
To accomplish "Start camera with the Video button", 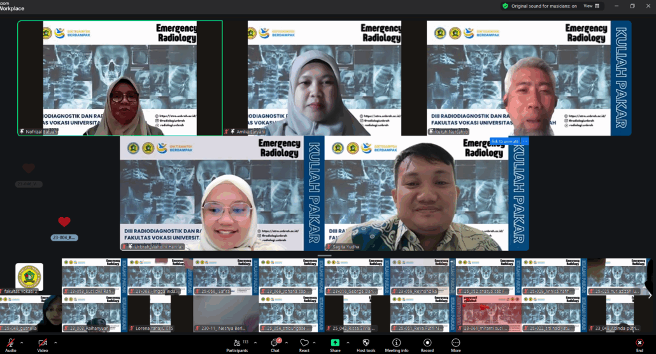I will tap(42, 344).
